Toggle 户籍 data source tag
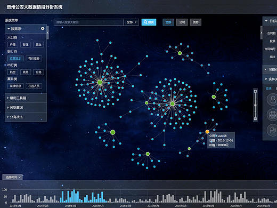Image resolution: width=277 pixels, height=208 pixels. pos(13,44)
